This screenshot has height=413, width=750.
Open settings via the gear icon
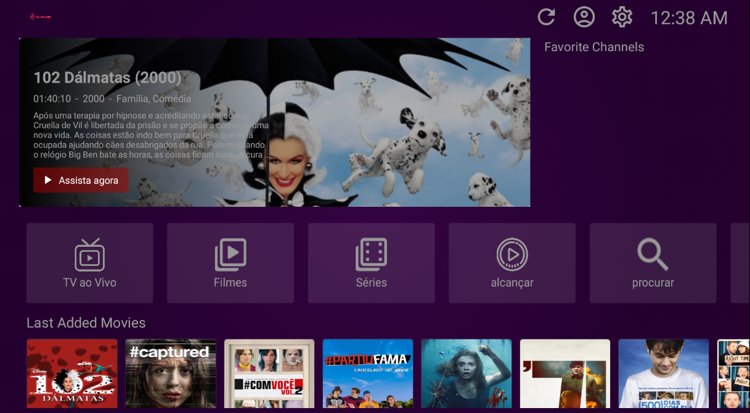click(x=622, y=17)
